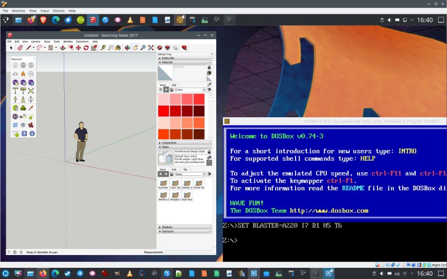Viewport: 447px width, 279px height.
Task: Launch Firefox from the top panel
Action: [x=31, y=20]
